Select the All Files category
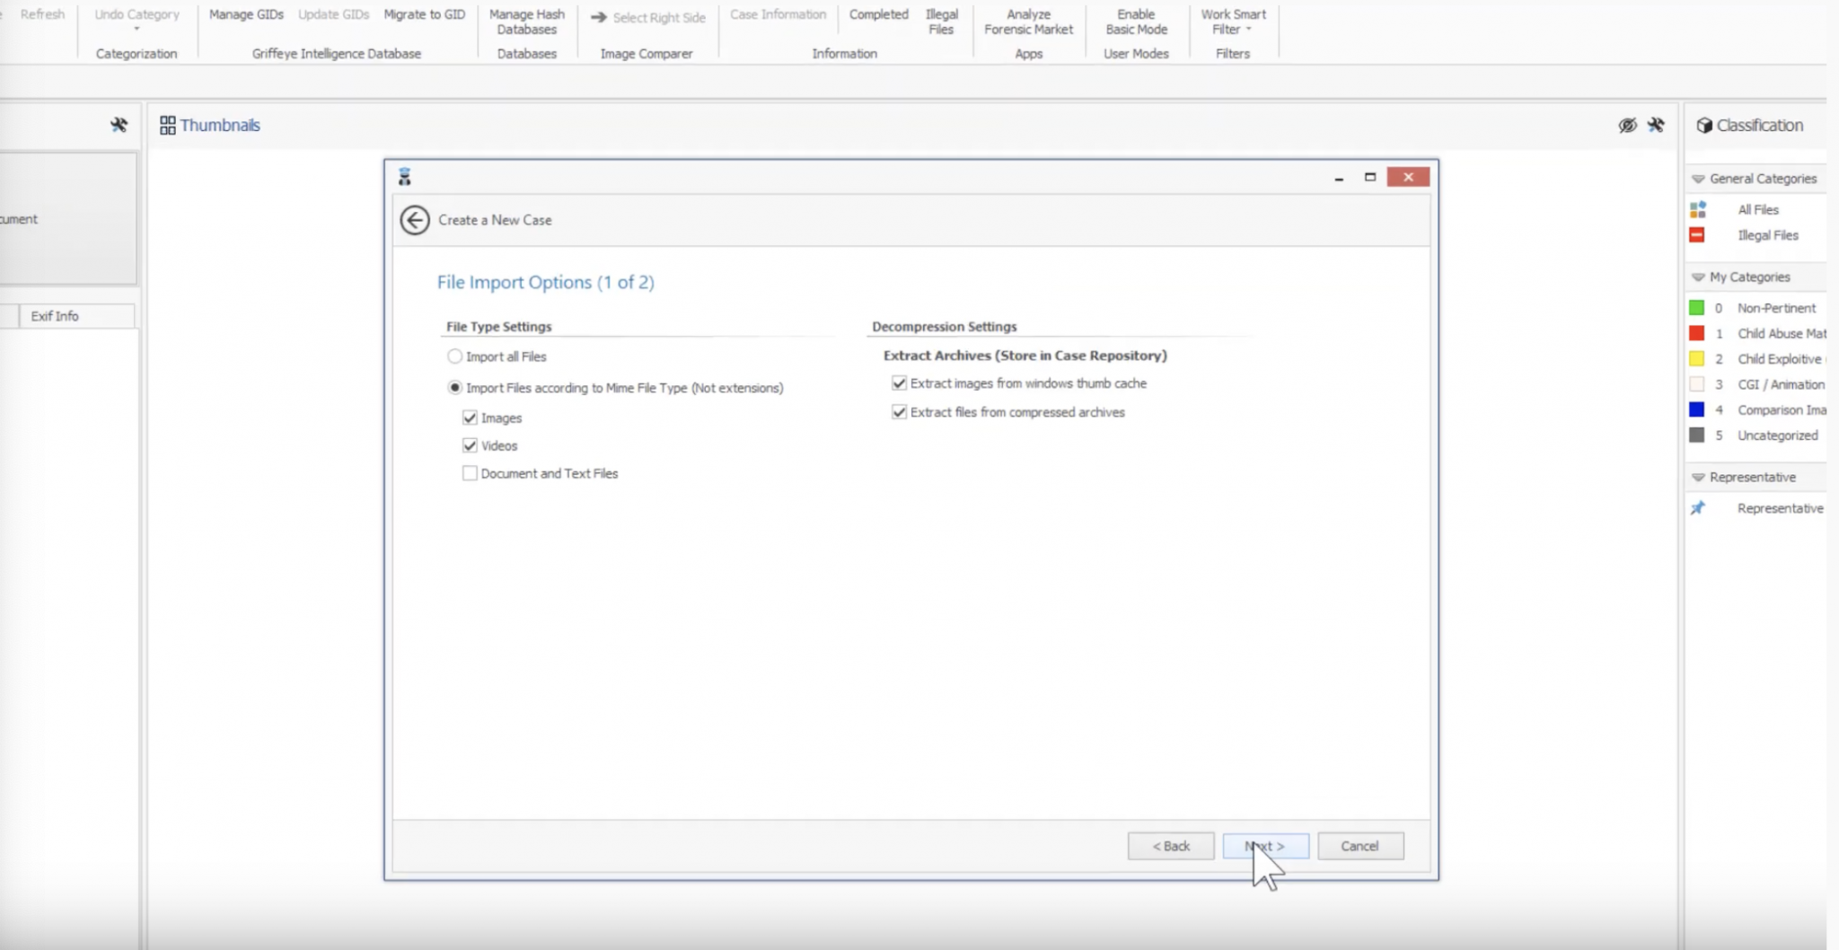The height and width of the screenshot is (950, 1839). pyautogui.click(x=1758, y=208)
